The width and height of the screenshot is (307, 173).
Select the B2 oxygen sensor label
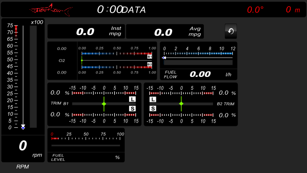[150, 64]
